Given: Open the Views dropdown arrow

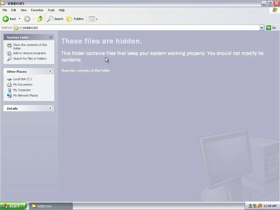Looking at the screenshot, I should click(x=97, y=19).
